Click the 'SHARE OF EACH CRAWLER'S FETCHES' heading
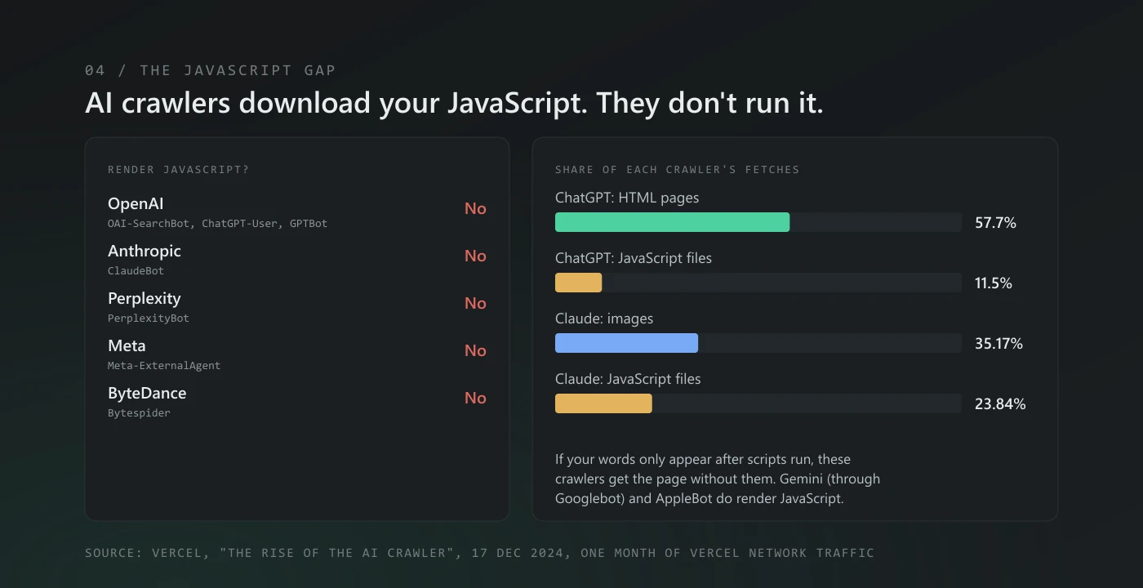 677,170
